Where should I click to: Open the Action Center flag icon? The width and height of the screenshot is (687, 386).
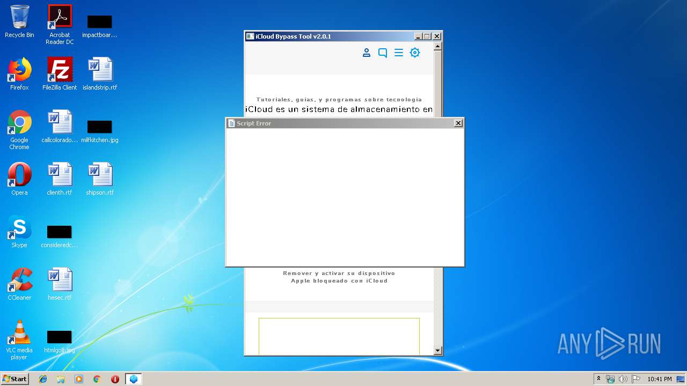[x=636, y=379]
